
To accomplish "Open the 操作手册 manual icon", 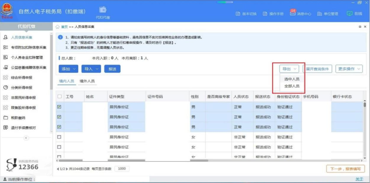I will click(265, 14).
